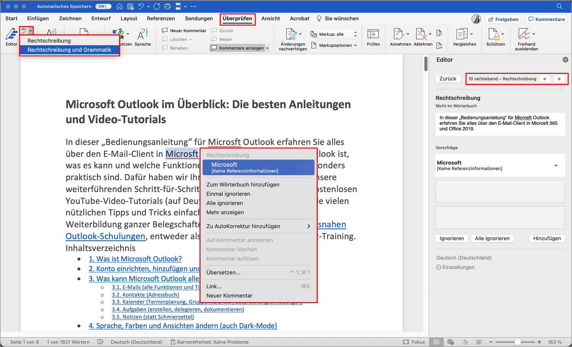Click Ignorieren button in Editor pane
Viewport: 572px width, 347px height.
451,238
